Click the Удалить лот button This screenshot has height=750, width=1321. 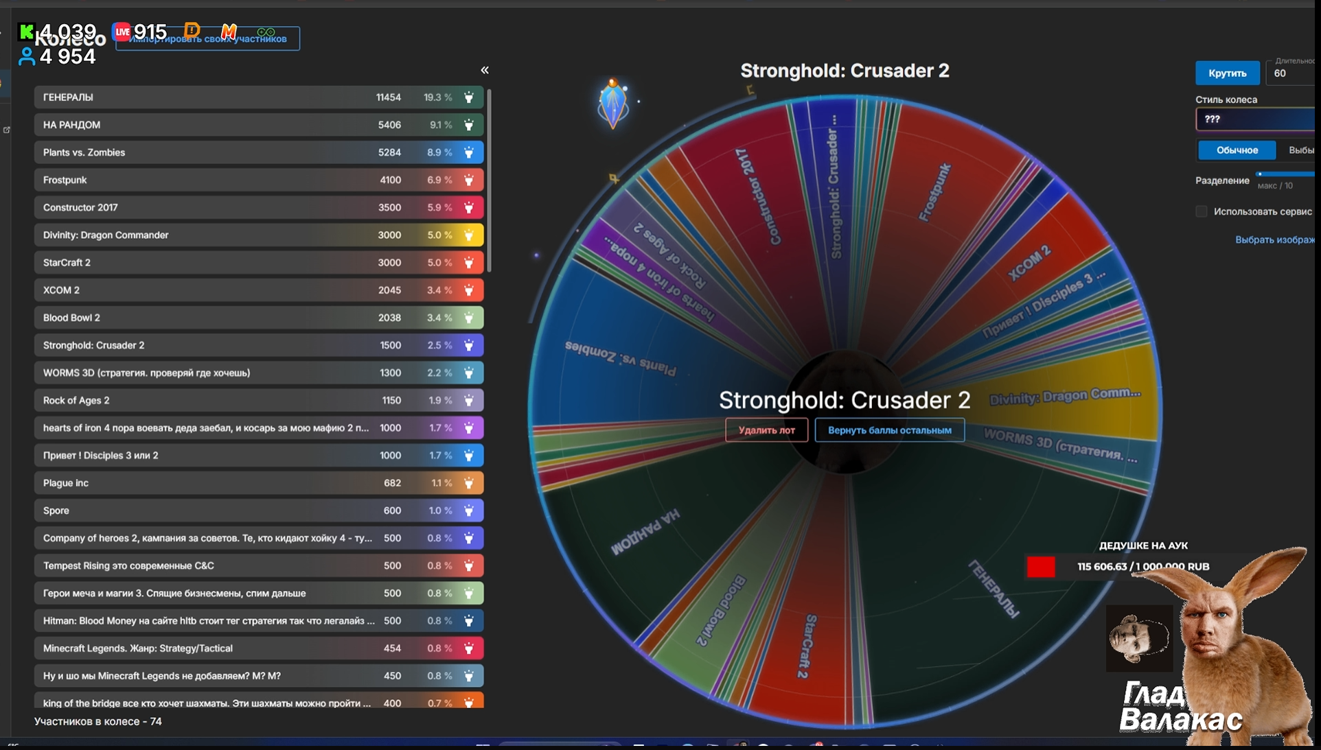(766, 430)
